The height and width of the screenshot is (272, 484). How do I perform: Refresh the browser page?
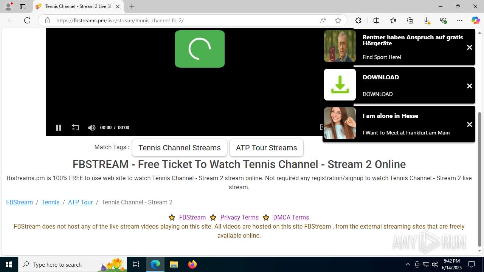27,20
